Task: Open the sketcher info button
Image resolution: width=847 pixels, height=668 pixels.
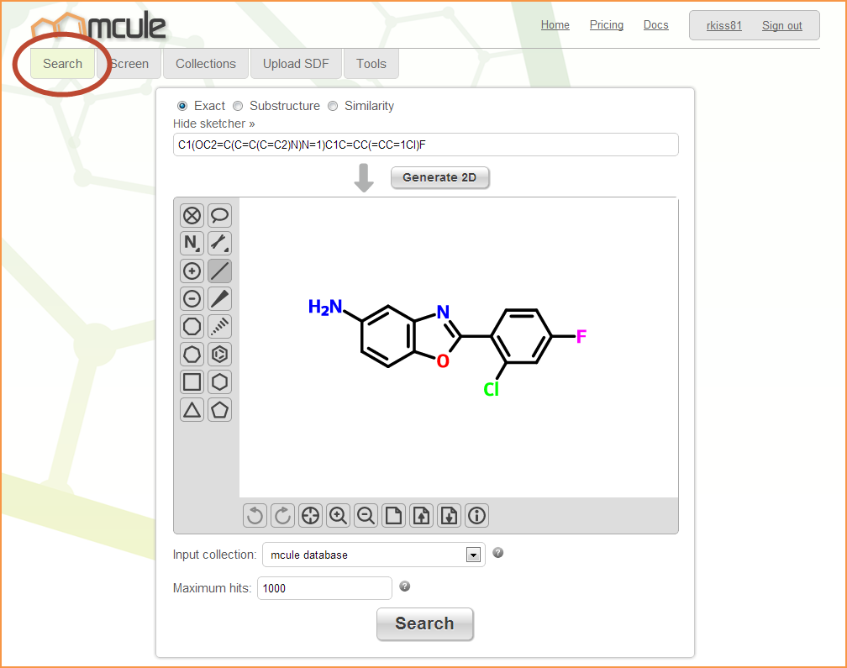Action: [x=477, y=516]
